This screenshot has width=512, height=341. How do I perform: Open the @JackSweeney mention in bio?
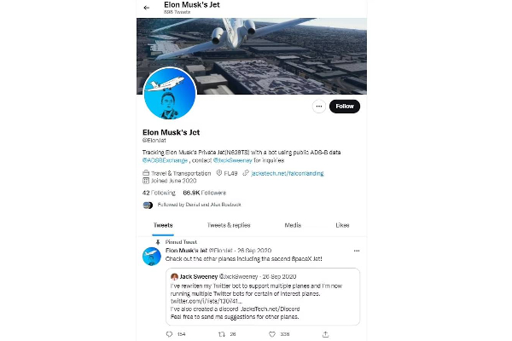232,160
